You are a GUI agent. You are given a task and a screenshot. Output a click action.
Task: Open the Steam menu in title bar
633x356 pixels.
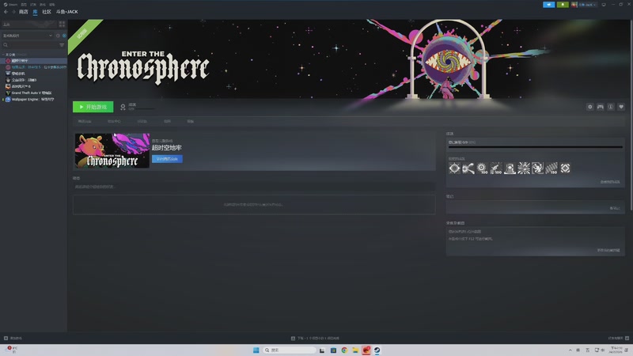(10, 5)
